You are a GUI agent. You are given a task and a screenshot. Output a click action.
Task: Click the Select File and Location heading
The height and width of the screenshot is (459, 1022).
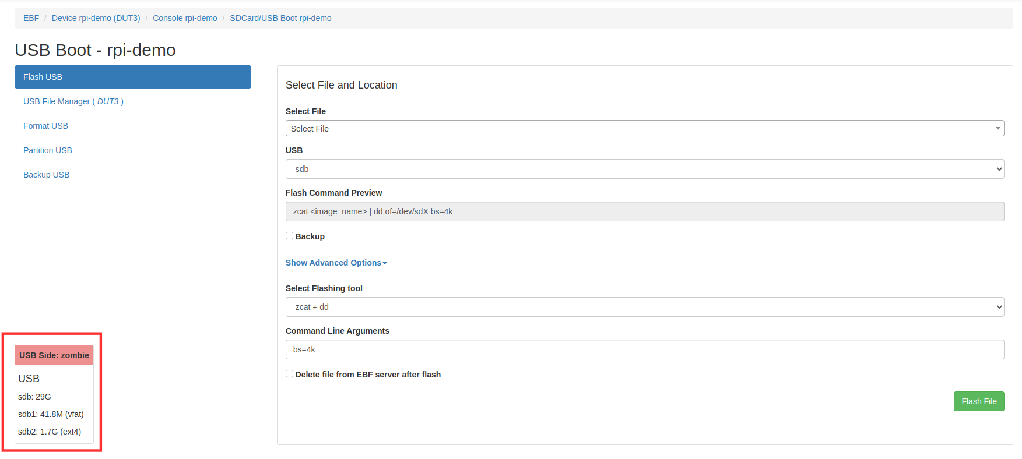point(342,85)
